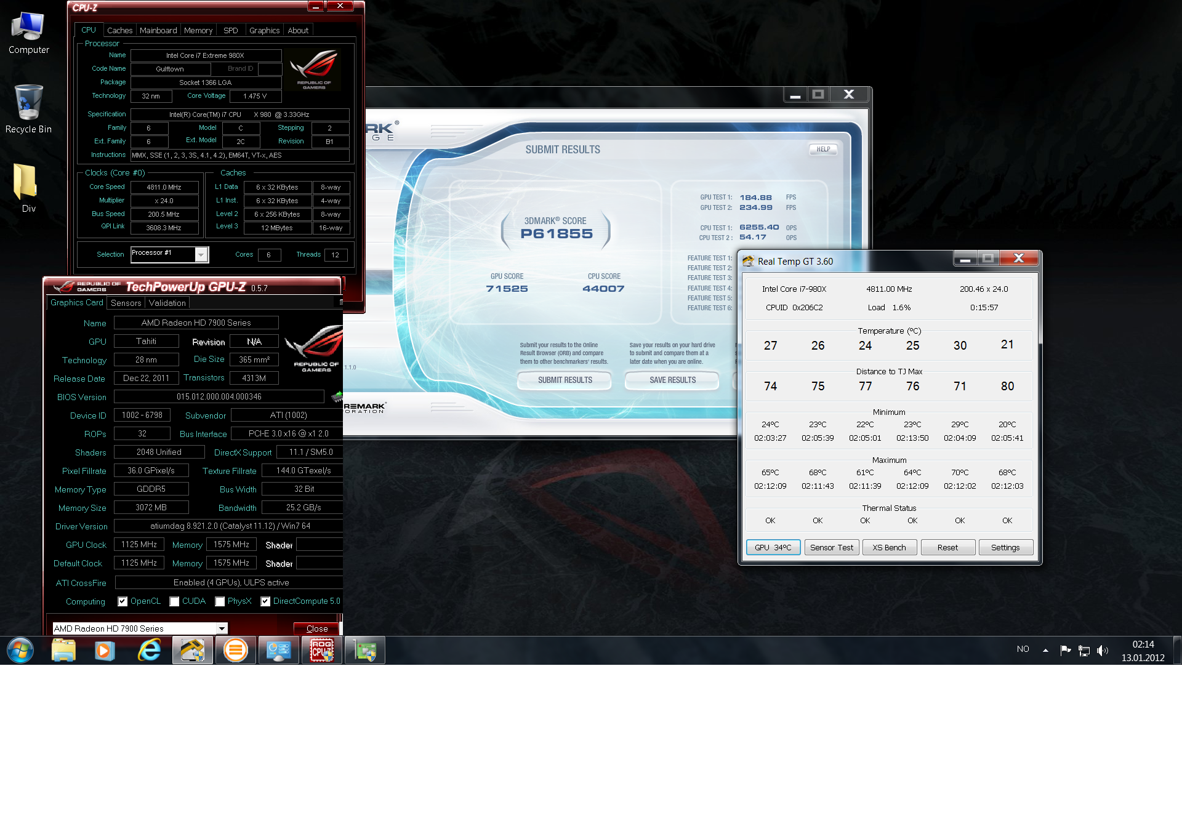Image resolution: width=1182 pixels, height=831 pixels.
Task: Switch to the Validation tab in GPU-Z
Action: tap(167, 303)
